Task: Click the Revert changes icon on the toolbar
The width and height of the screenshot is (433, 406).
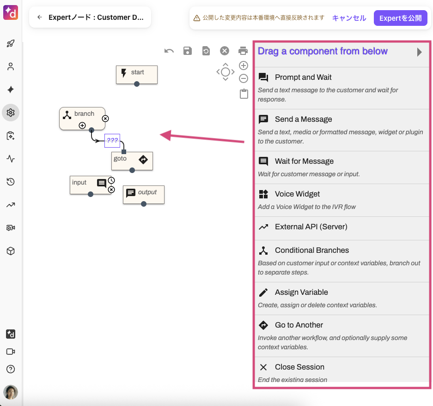Action: (x=206, y=51)
